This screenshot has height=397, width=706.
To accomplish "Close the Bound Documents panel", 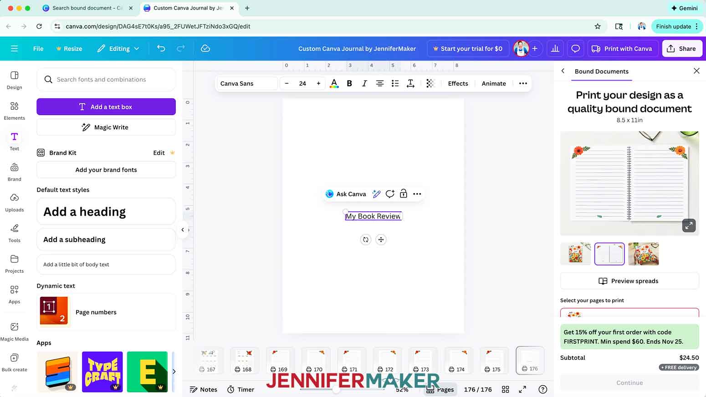I will [x=696, y=71].
